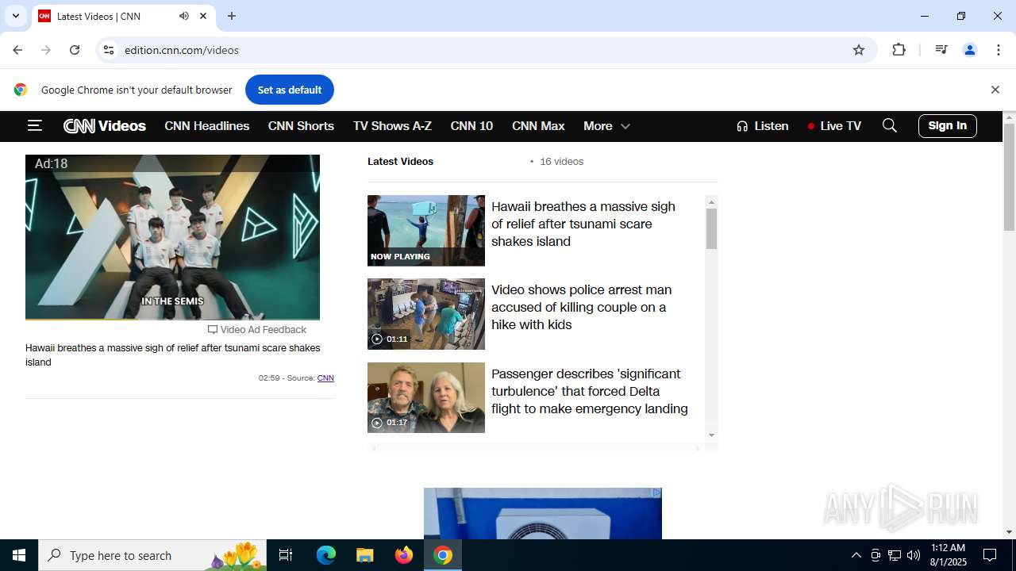Open the CNN search magnifier
The image size is (1016, 571).
[890, 125]
